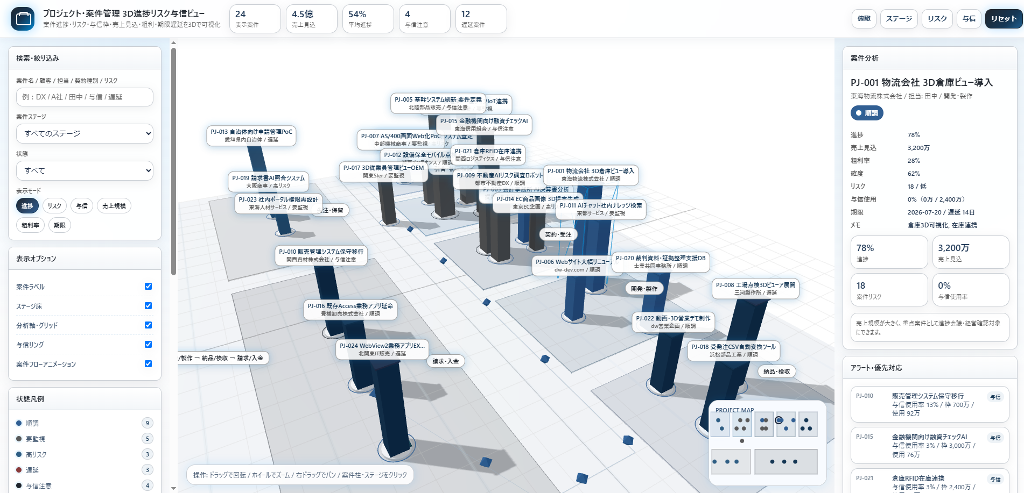Select PJ-018 受発注CSV自動変換ツール label
1024x493 pixels.
[x=733, y=351]
